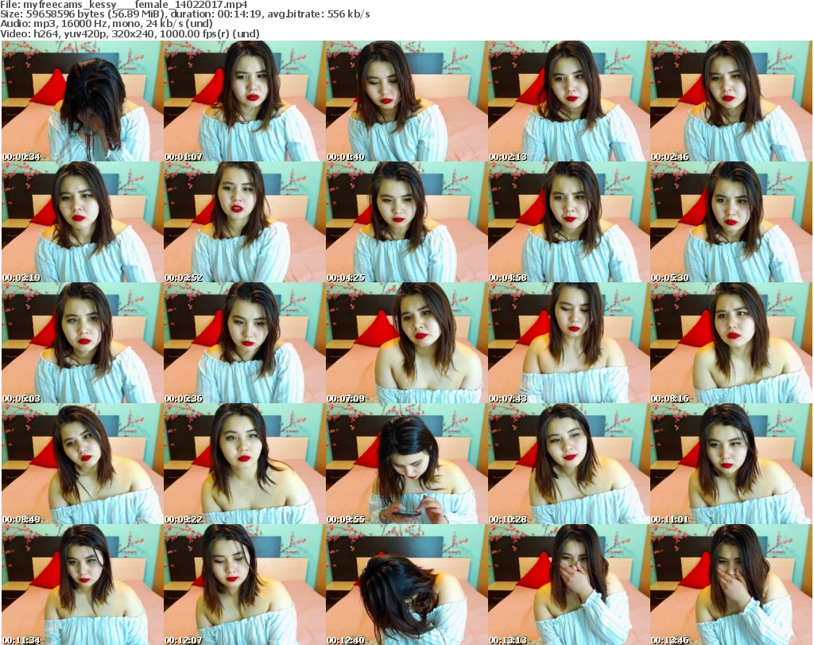Select the thumbnail stamped 00:04:25
814x645 pixels.
(406, 222)
